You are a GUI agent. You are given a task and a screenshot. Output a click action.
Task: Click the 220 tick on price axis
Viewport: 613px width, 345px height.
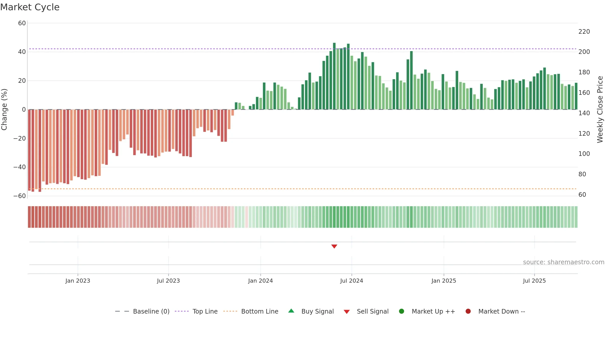pos(584,32)
